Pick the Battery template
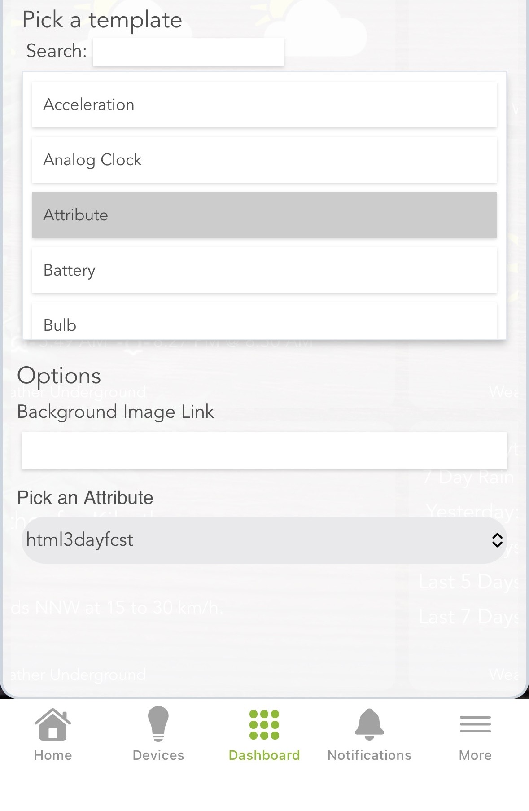 point(264,270)
